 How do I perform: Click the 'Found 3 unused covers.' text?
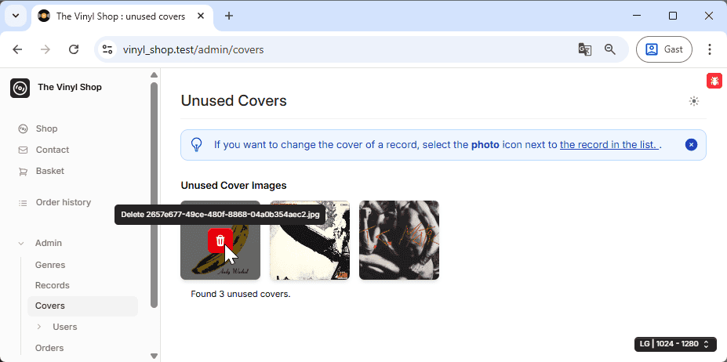pyautogui.click(x=241, y=294)
